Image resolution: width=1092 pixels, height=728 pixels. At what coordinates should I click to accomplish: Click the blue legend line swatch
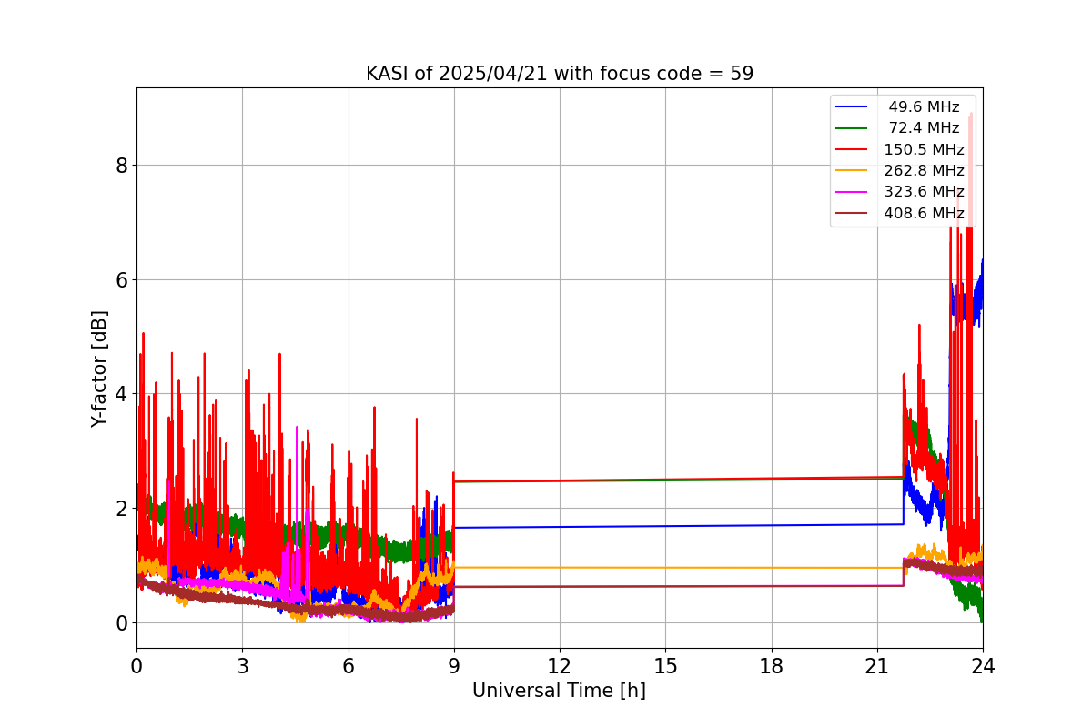[x=852, y=107]
